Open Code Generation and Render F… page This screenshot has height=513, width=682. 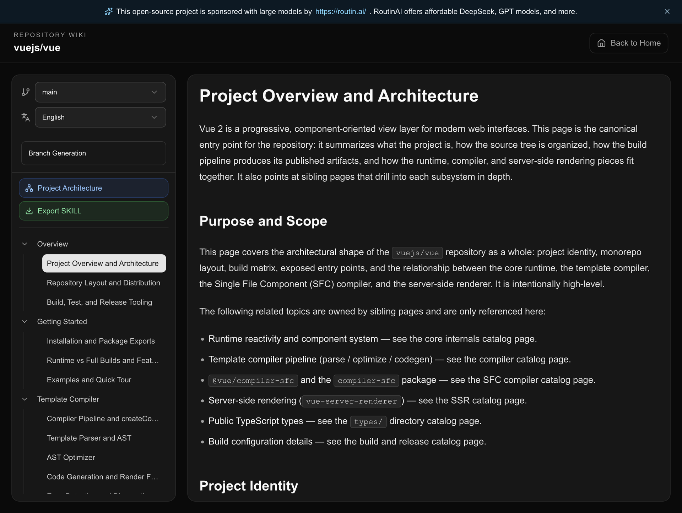tap(102, 477)
